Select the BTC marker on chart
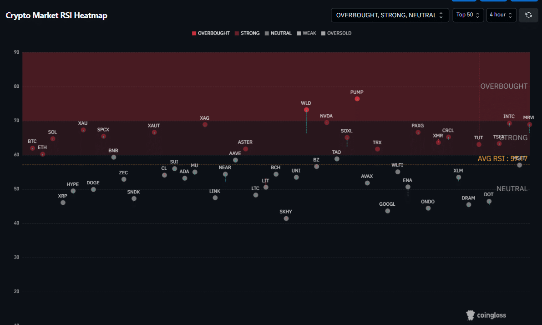 [x=32, y=148]
